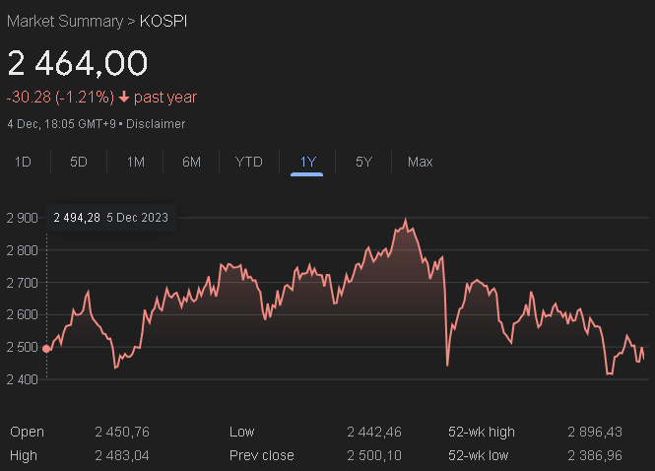The image size is (655, 471).
Task: Click the Prev close label
Action: [x=261, y=455]
